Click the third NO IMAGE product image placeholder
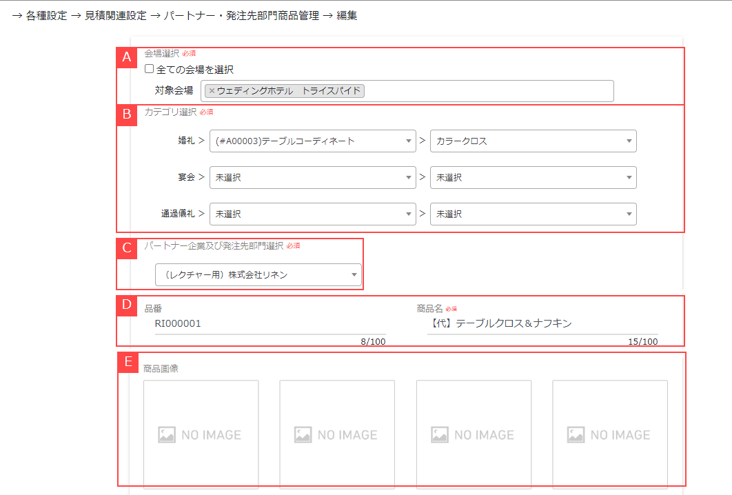Image resolution: width=732 pixels, height=495 pixels. tap(474, 434)
